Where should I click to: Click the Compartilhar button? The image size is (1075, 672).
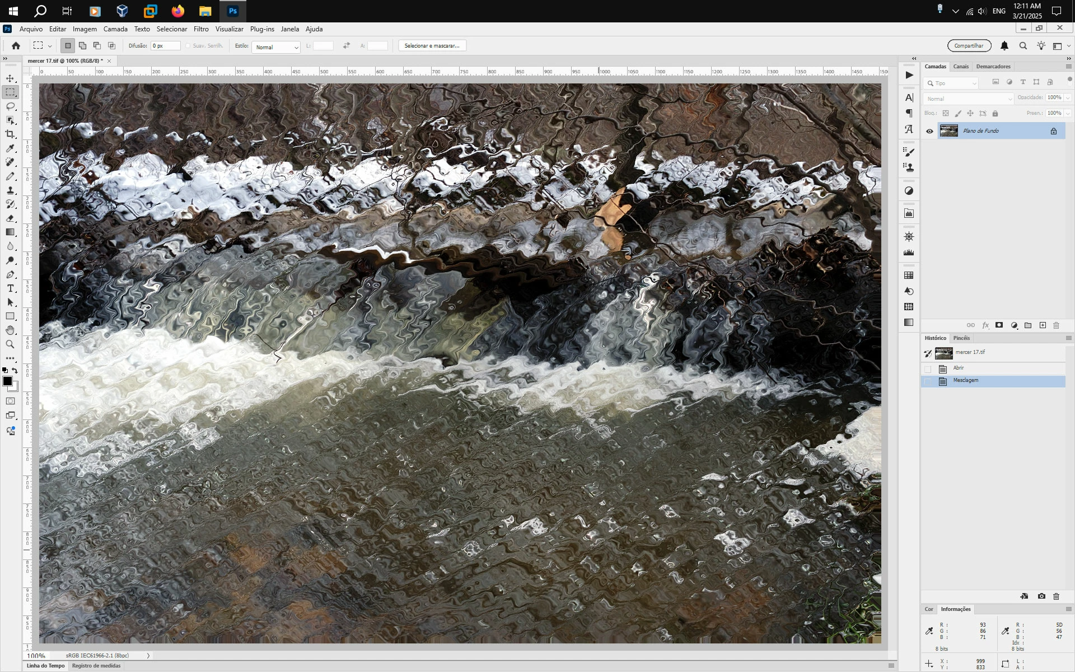969,46
